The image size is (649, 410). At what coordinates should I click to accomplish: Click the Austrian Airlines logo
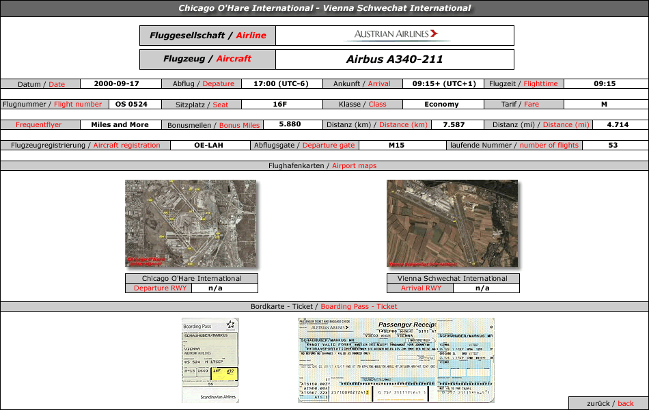(396, 35)
